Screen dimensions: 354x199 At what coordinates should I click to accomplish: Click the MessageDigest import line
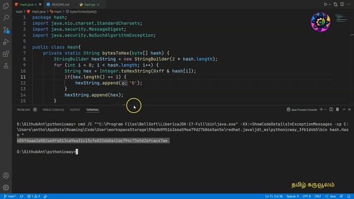pos(79,29)
